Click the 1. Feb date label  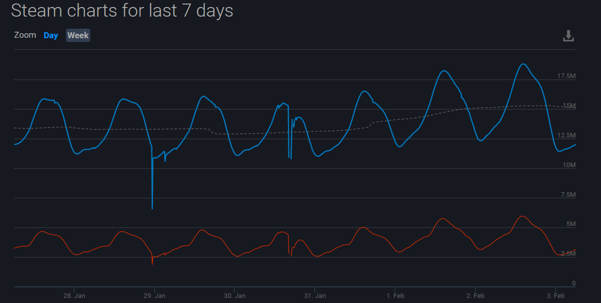[x=395, y=295]
